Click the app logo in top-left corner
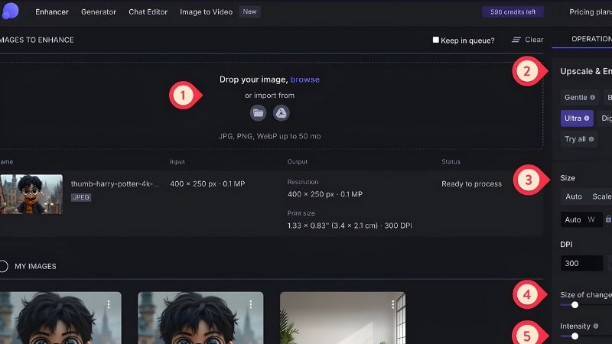 pyautogui.click(x=9, y=11)
